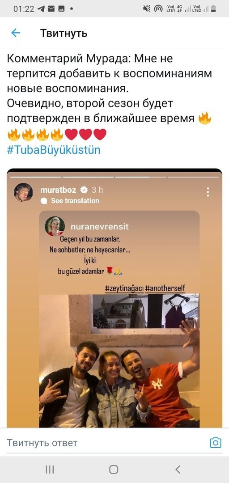This screenshot has height=483, width=229.
Task: Open camera icon in reply bar
Action: click(x=216, y=442)
